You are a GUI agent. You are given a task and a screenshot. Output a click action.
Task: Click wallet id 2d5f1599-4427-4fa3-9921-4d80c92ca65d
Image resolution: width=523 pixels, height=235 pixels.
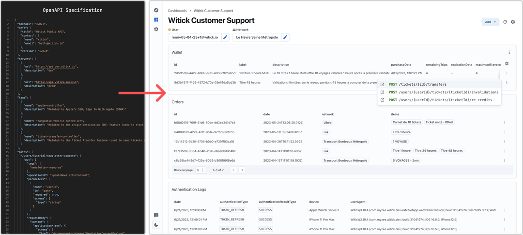(x=205, y=73)
